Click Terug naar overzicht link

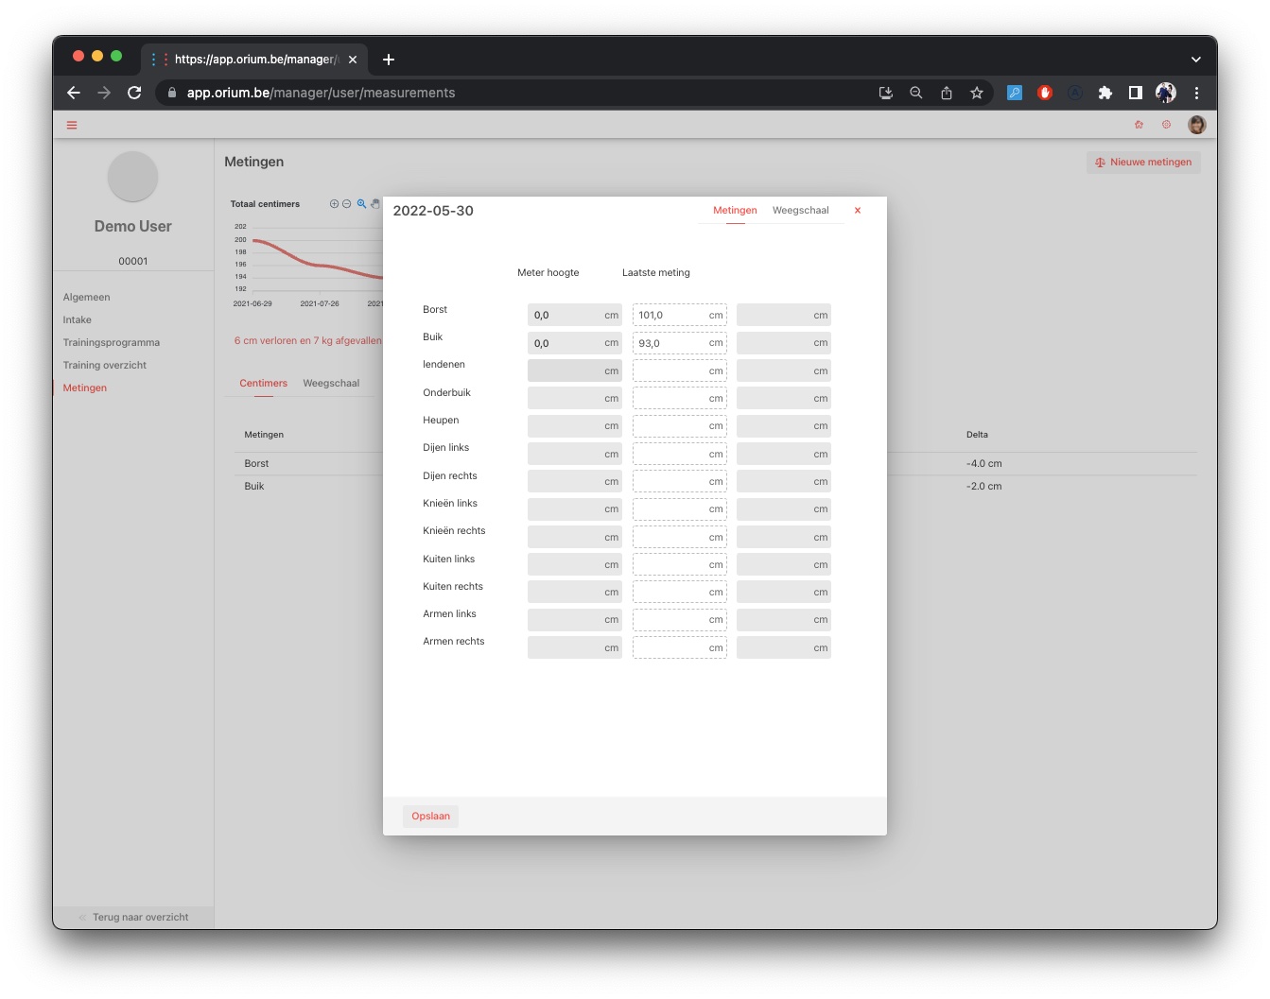coord(140,918)
